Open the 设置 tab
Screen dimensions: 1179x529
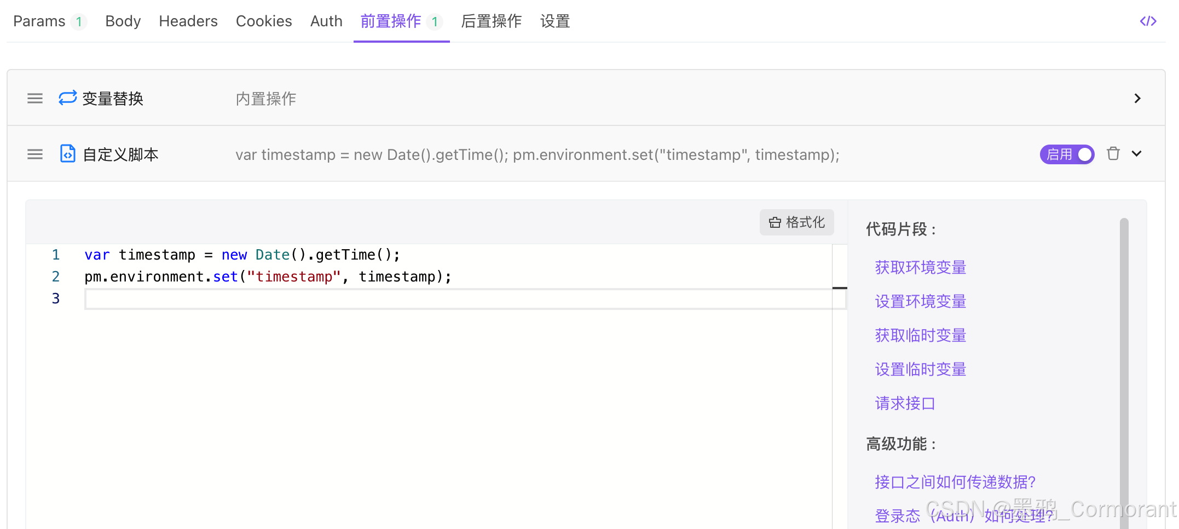555,21
